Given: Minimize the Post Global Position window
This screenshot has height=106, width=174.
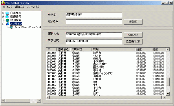Looking at the screenshot, I should tap(163, 3).
